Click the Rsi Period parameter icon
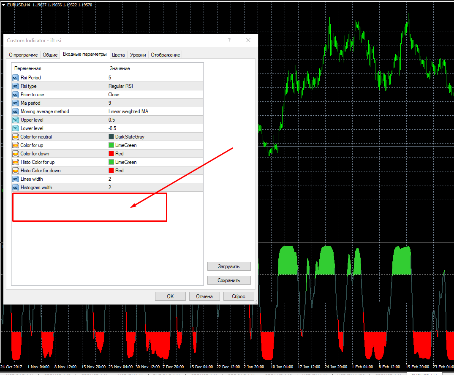Viewport: 454px width, 375px height. click(x=16, y=78)
